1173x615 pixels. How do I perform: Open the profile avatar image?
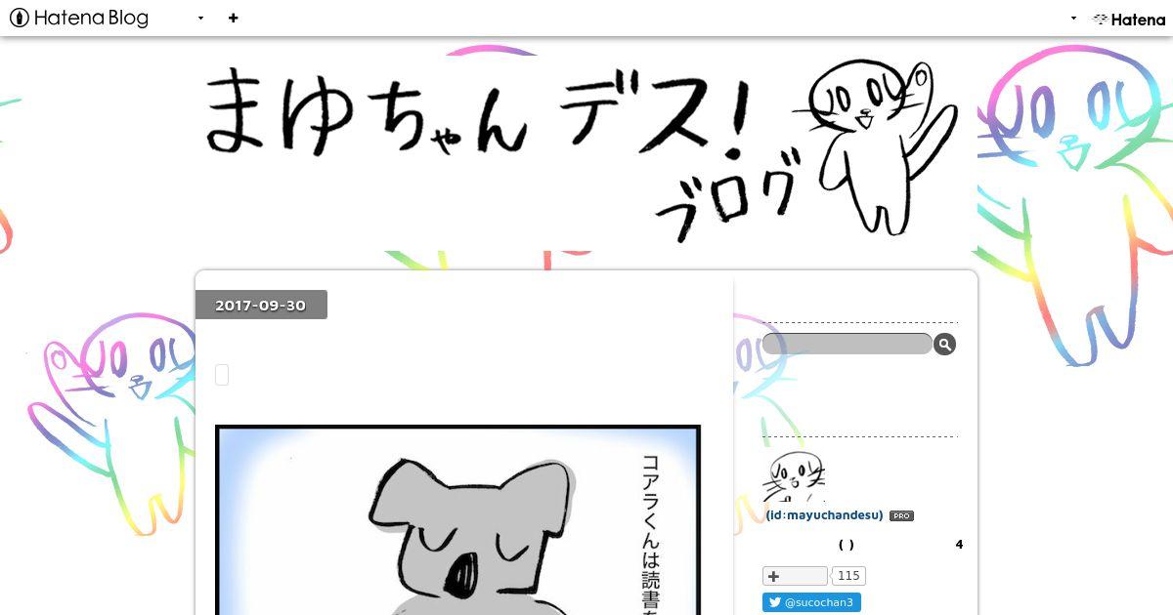coord(794,476)
